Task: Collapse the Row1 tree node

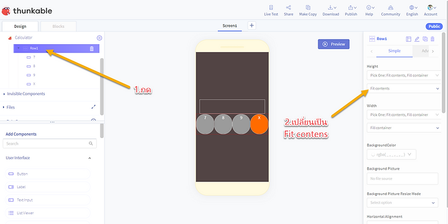Action: coord(19,48)
